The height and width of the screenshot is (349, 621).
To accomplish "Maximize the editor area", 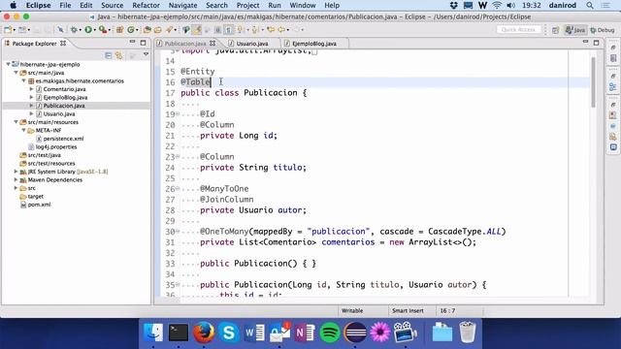I will pyautogui.click(x=596, y=43).
